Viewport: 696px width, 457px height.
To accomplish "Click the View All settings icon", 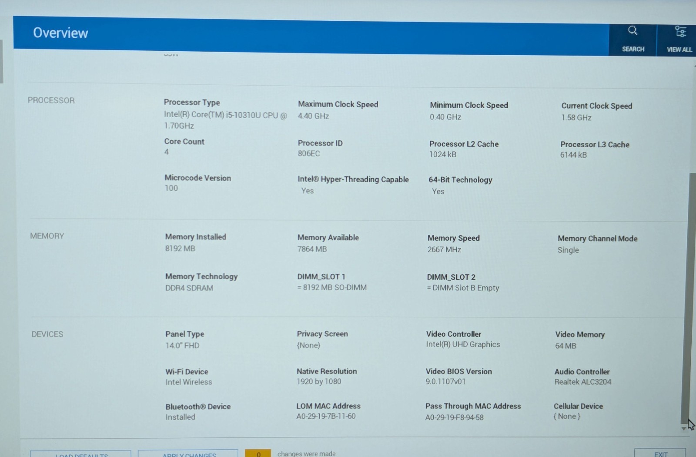I will [680, 31].
